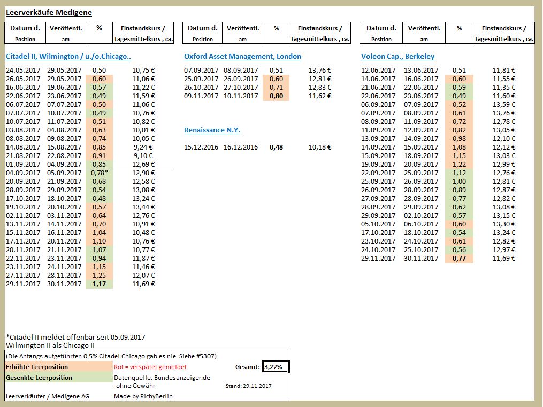
Task: Select the bold 0,80 cell under Oxford
Action: [276, 96]
